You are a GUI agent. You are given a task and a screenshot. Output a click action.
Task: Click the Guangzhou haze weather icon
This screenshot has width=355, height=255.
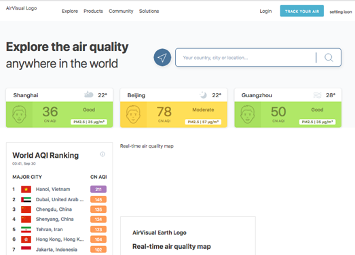317,95
